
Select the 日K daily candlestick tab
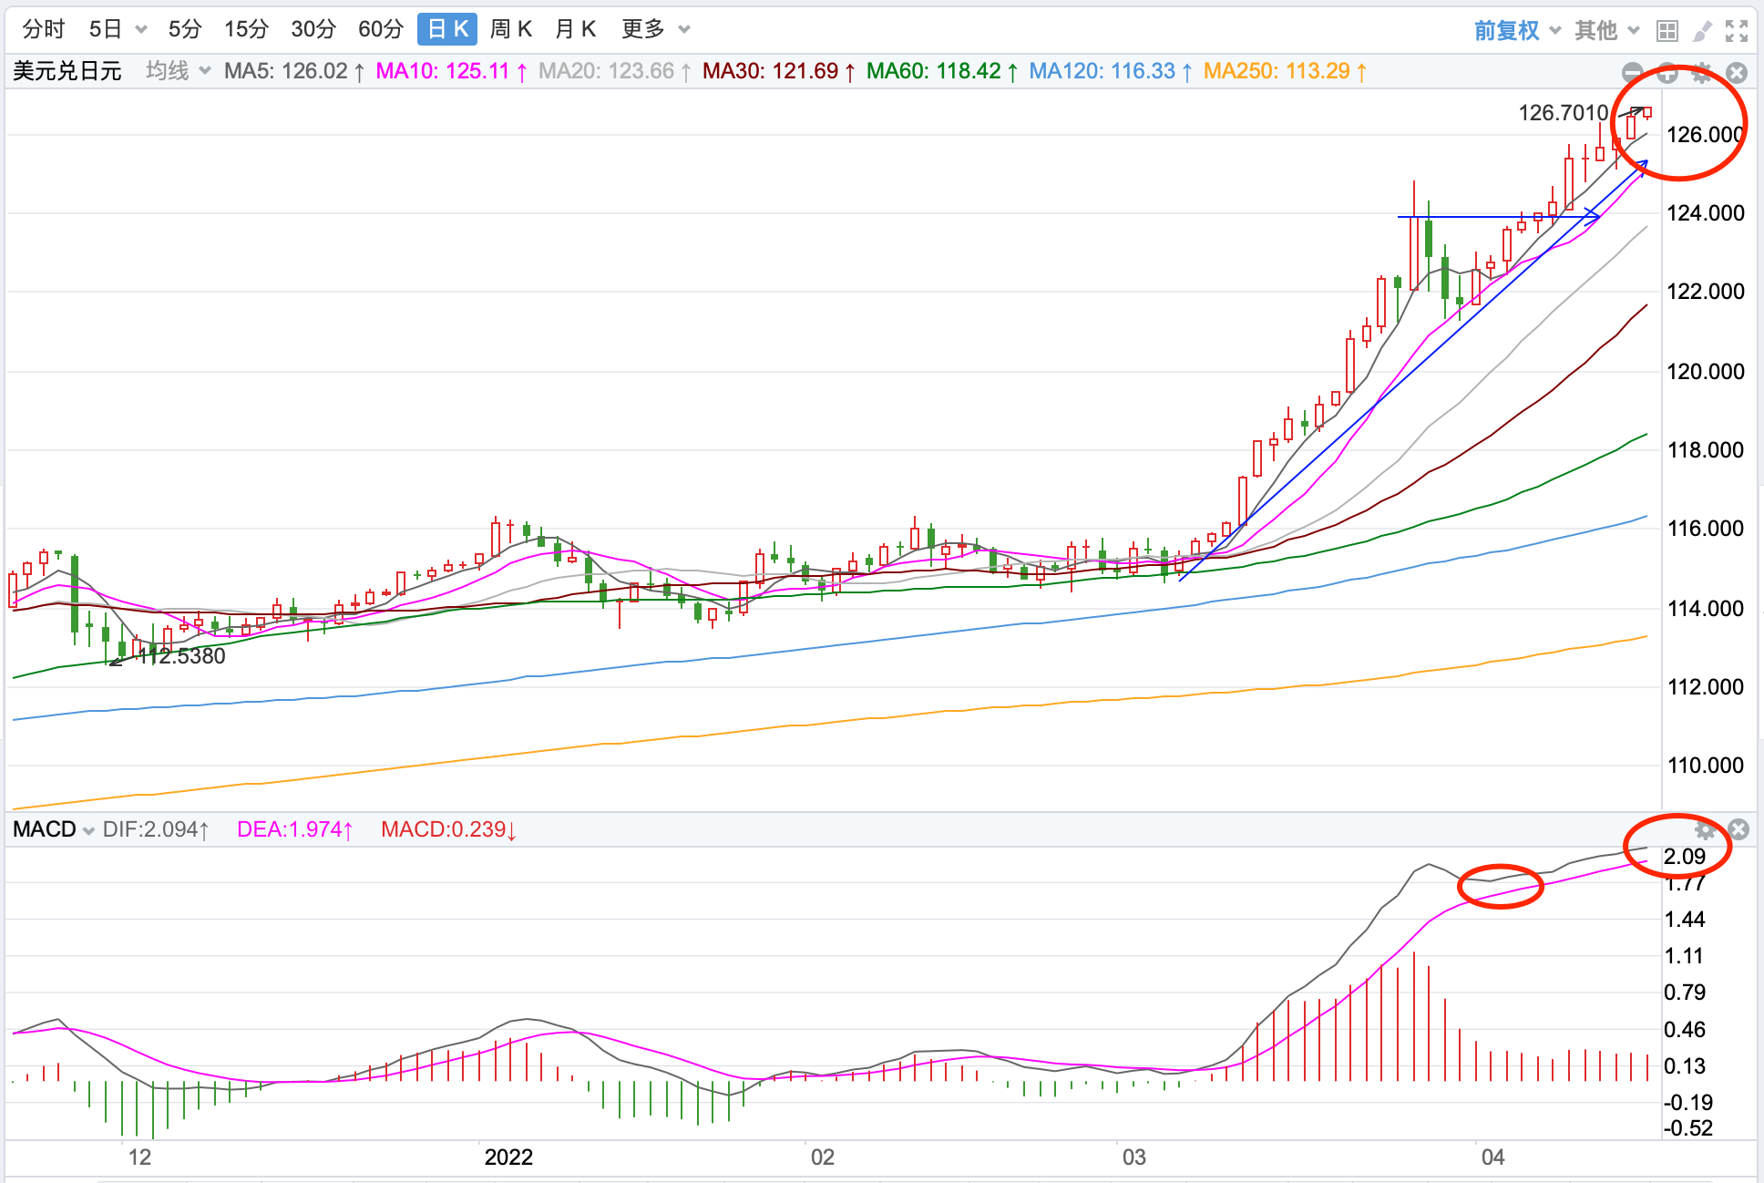pos(447,29)
